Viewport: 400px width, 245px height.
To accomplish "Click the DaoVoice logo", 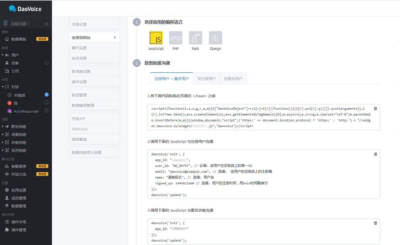I will [25, 9].
